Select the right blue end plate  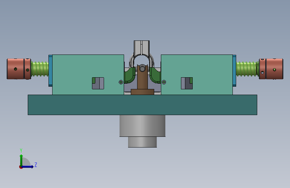coord(234,71)
